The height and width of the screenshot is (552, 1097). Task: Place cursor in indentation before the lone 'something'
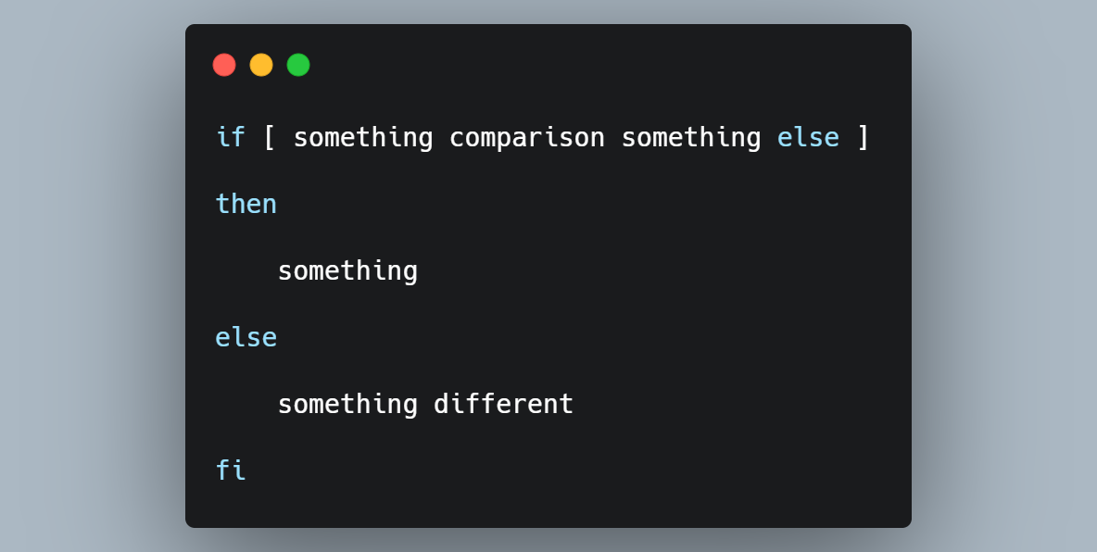[246, 270]
